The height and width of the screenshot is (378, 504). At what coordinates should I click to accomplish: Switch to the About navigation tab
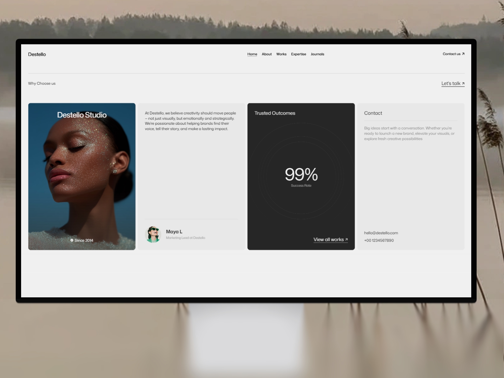click(x=266, y=54)
